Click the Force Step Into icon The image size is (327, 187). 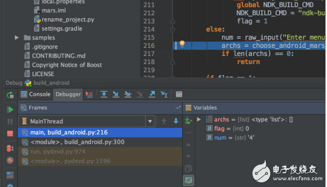tap(140, 95)
